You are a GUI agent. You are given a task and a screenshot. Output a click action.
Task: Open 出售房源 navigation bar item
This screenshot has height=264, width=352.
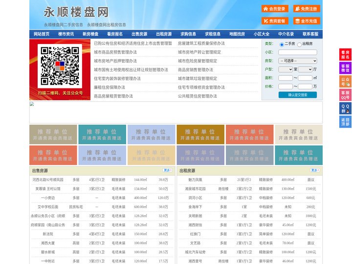pos(139,34)
